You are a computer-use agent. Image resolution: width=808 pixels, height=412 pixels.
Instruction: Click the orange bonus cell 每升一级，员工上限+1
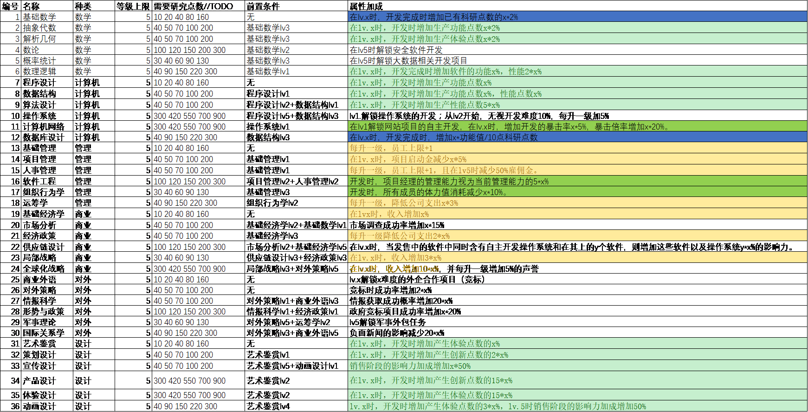point(577,148)
